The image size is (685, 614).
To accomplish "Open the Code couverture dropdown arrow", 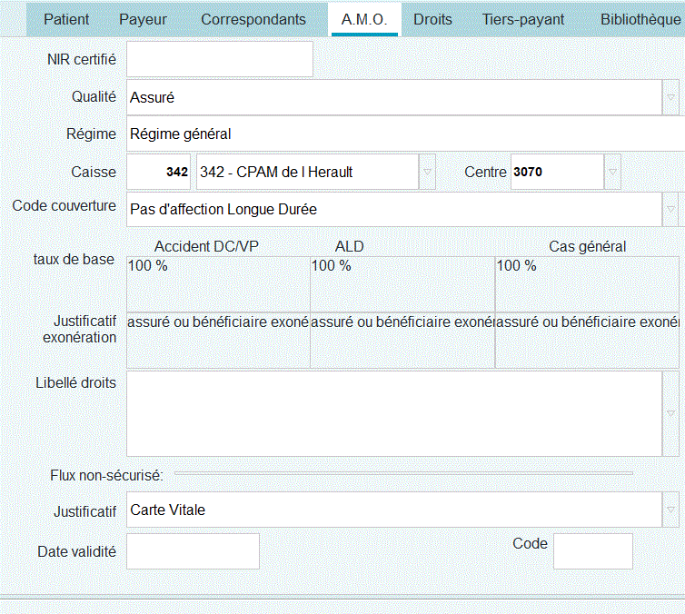I will click(671, 209).
